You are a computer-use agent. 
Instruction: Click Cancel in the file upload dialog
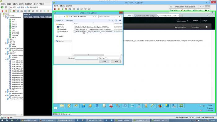[116, 62]
